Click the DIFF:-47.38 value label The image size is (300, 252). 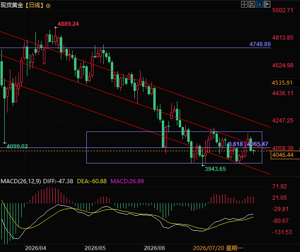(x=58, y=181)
